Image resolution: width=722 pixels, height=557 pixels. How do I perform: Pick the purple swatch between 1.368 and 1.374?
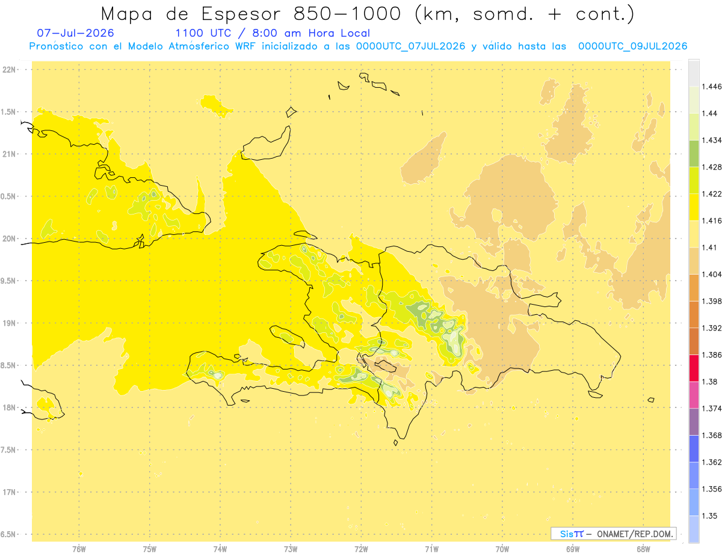(694, 422)
